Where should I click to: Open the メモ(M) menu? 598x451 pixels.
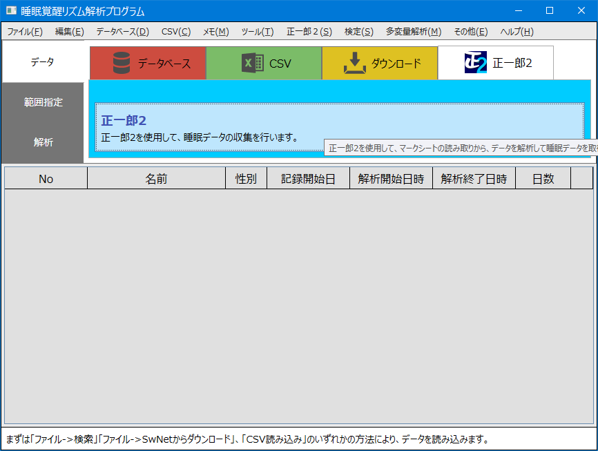216,32
